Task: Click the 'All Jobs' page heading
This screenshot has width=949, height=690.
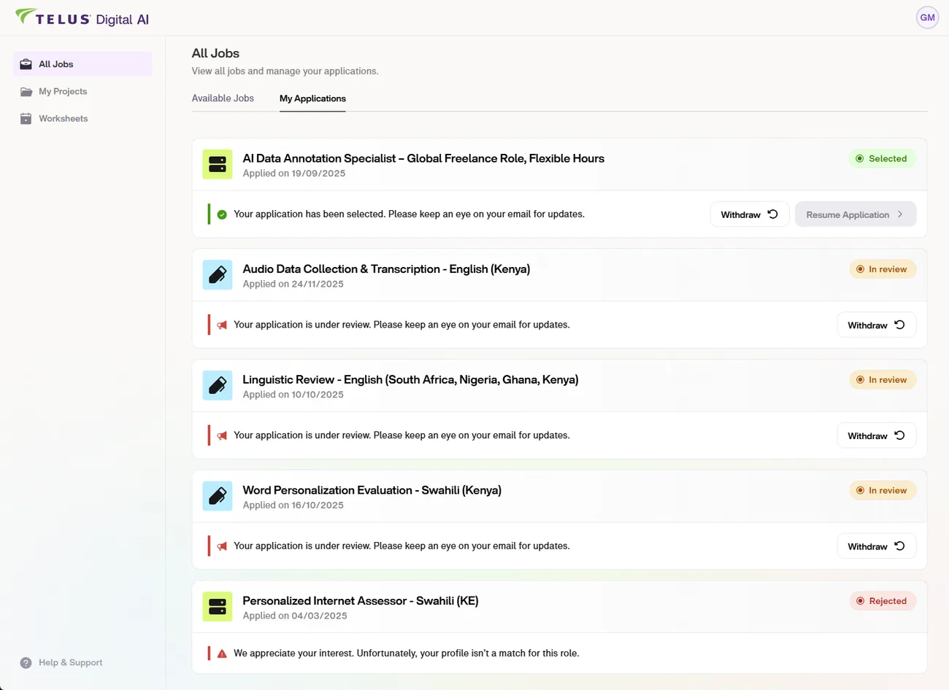Action: pos(215,53)
